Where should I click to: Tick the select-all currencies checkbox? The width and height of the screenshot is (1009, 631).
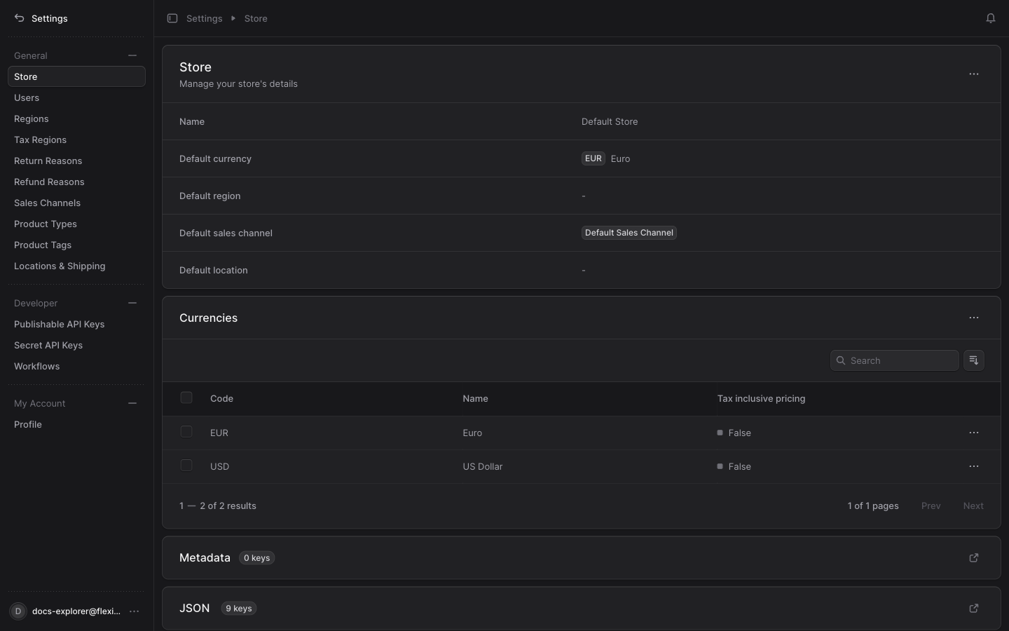(186, 398)
